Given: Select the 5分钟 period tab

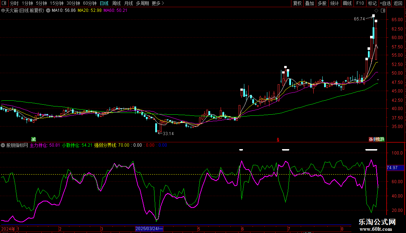Looking at the screenshot, I should coord(41,3).
